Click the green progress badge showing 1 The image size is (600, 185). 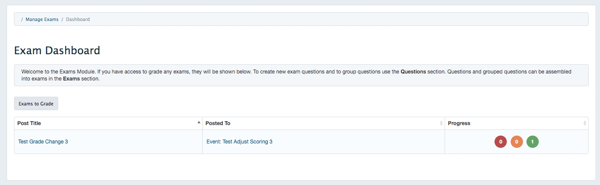pos(533,142)
